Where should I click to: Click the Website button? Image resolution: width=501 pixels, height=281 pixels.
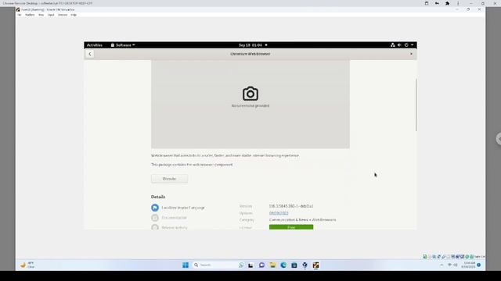[x=169, y=179]
